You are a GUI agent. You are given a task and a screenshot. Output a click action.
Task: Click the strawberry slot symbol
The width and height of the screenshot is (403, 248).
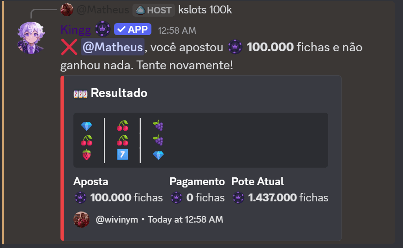(86, 155)
